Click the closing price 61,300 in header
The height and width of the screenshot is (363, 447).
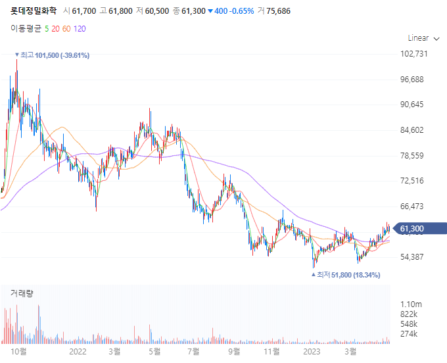pyautogui.click(x=193, y=11)
